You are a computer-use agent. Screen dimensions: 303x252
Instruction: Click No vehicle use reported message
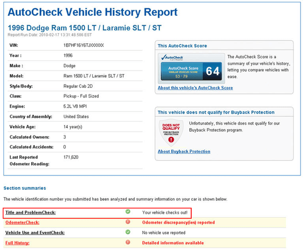point(164,233)
